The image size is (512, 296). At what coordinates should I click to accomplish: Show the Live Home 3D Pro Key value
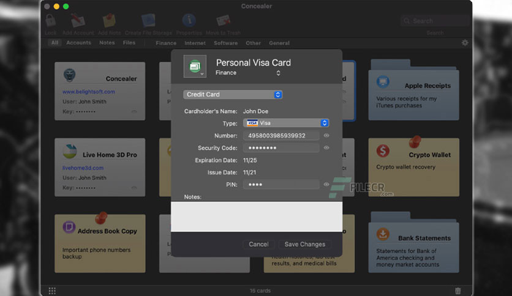tap(134, 188)
